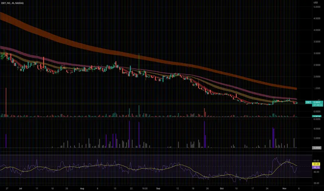Click the 3.5000 price axis label
Screen dimensions: 324x191
coord(317,42)
